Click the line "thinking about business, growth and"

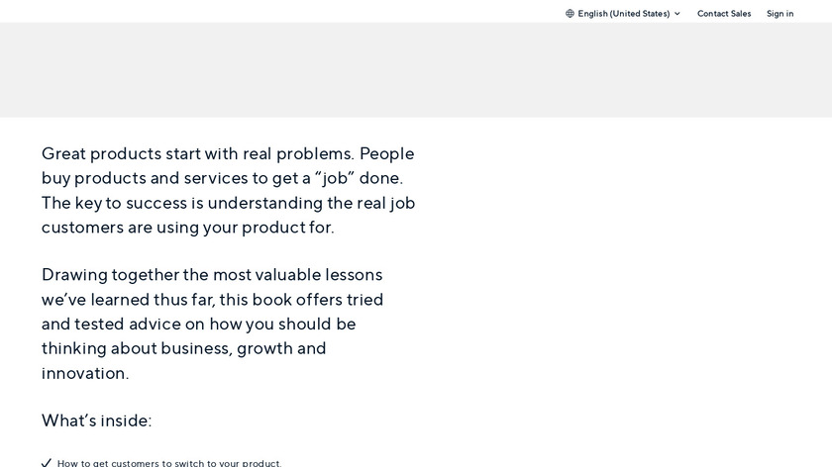coord(184,348)
